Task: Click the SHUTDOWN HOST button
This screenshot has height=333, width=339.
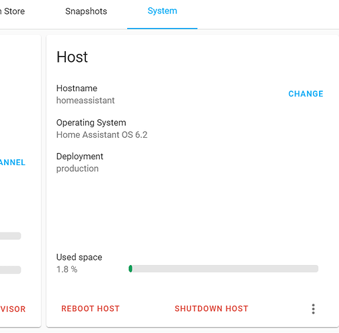Action: (x=211, y=309)
